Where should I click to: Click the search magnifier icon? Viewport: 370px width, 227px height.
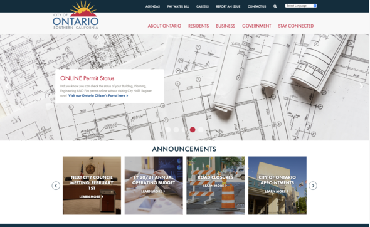tap(275, 6)
